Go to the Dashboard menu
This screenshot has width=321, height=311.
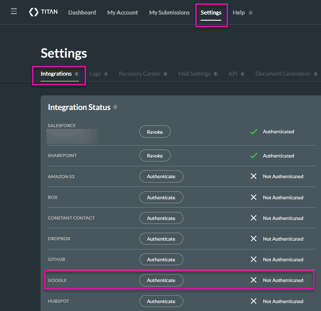82,13
